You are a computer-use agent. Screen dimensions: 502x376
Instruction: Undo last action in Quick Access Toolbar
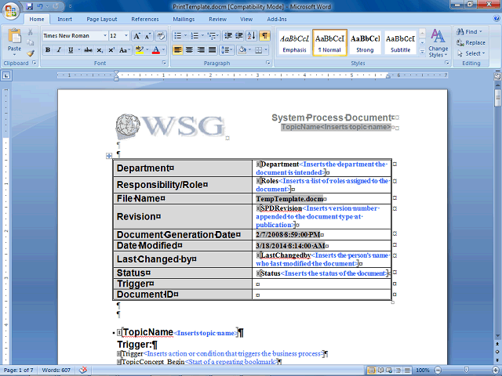pyautogui.click(x=40, y=6)
